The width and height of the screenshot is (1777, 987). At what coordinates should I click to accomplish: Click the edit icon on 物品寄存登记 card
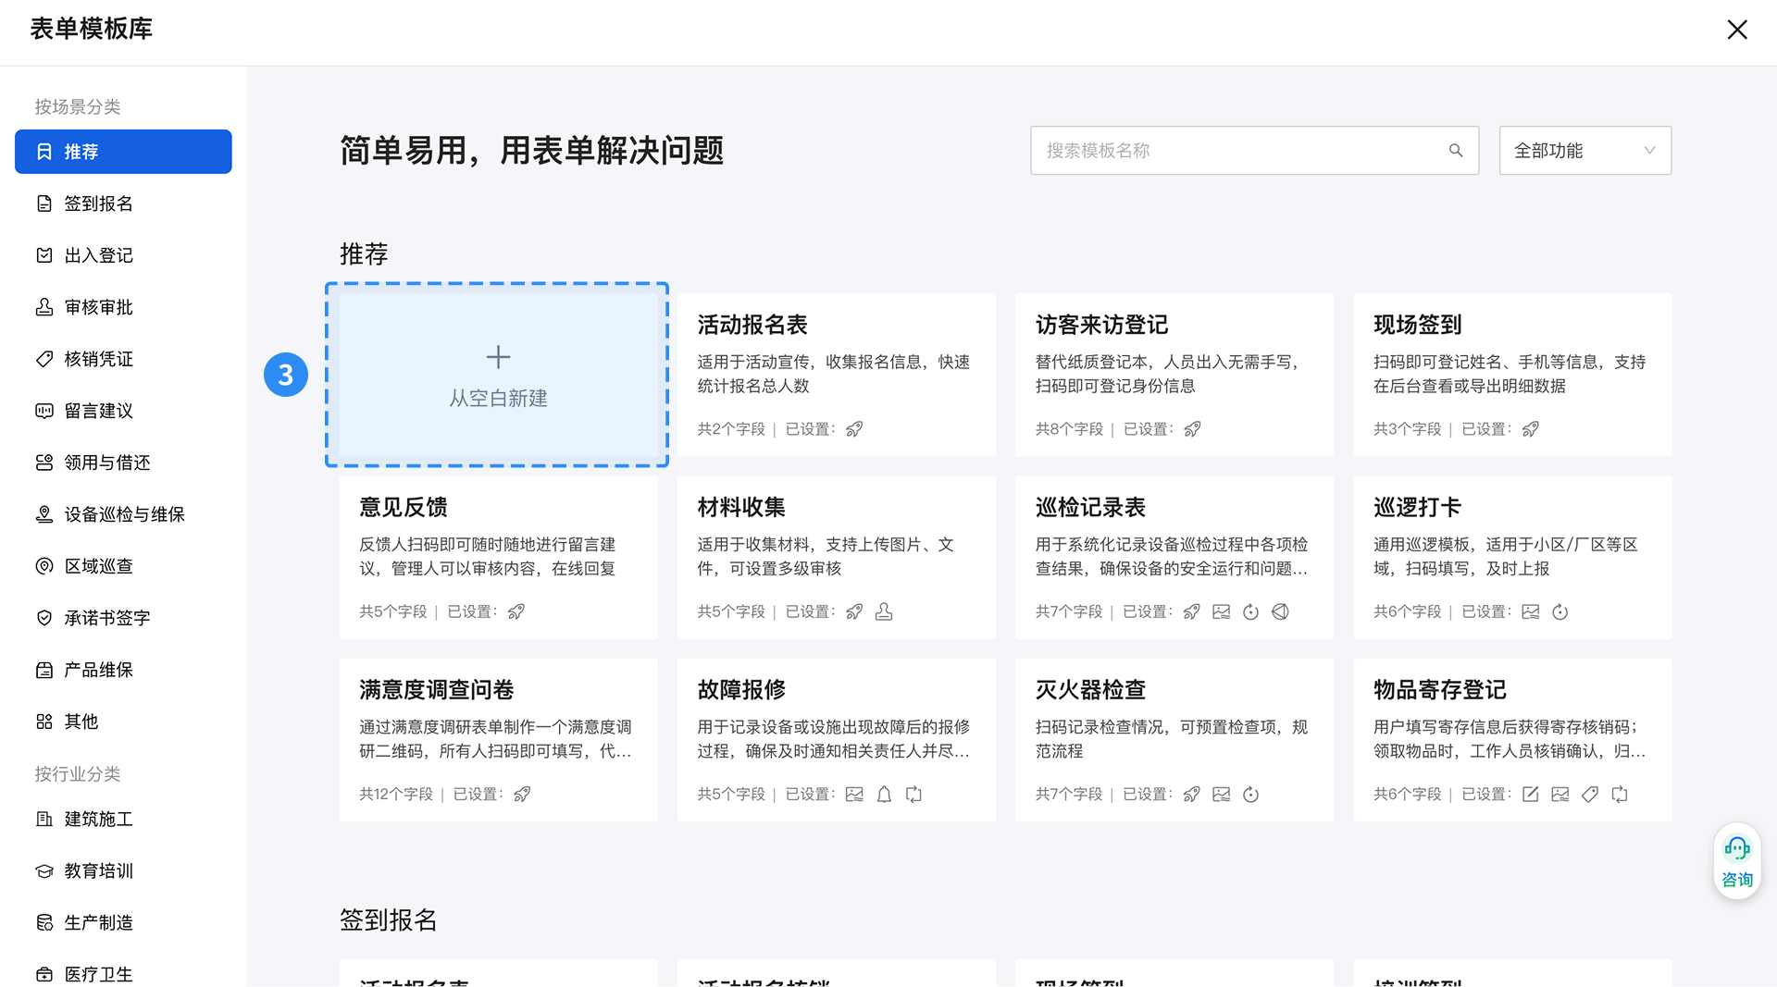(1530, 794)
